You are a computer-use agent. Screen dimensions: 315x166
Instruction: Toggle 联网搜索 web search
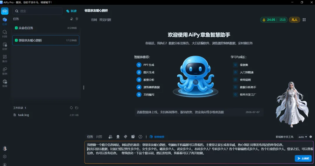coord(157,137)
